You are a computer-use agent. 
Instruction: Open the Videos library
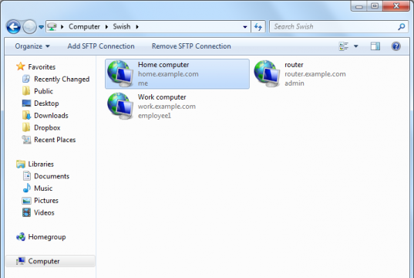(x=44, y=212)
